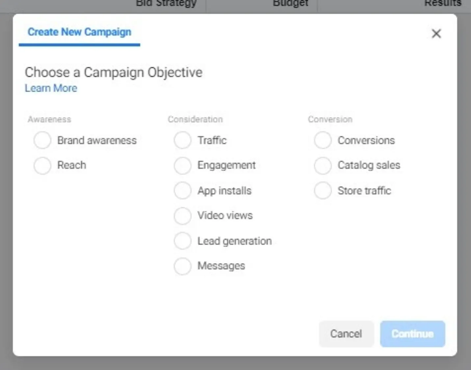The image size is (471, 370).
Task: Choose Lead generation objective
Action: [182, 241]
